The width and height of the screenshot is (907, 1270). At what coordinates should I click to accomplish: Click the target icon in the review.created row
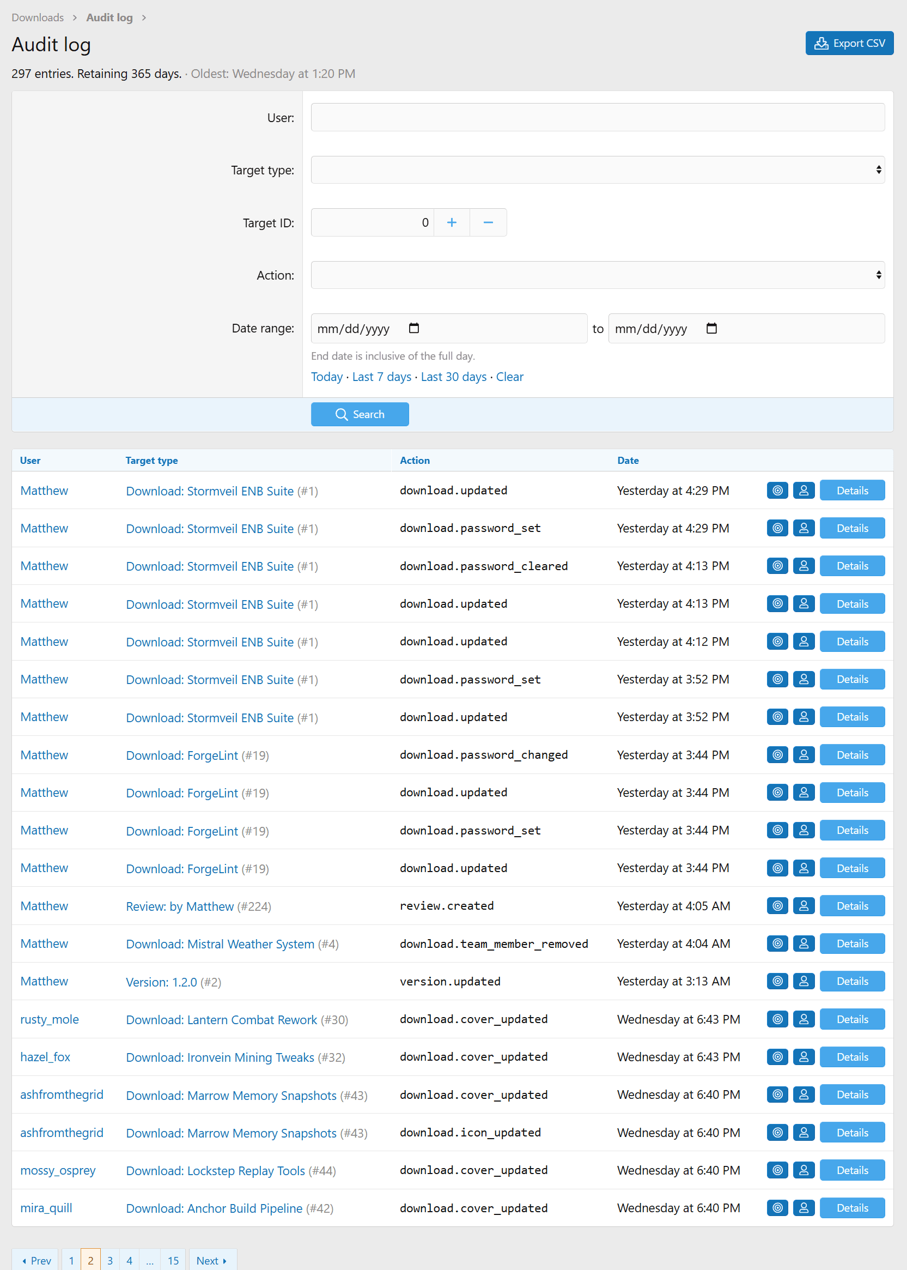(777, 905)
